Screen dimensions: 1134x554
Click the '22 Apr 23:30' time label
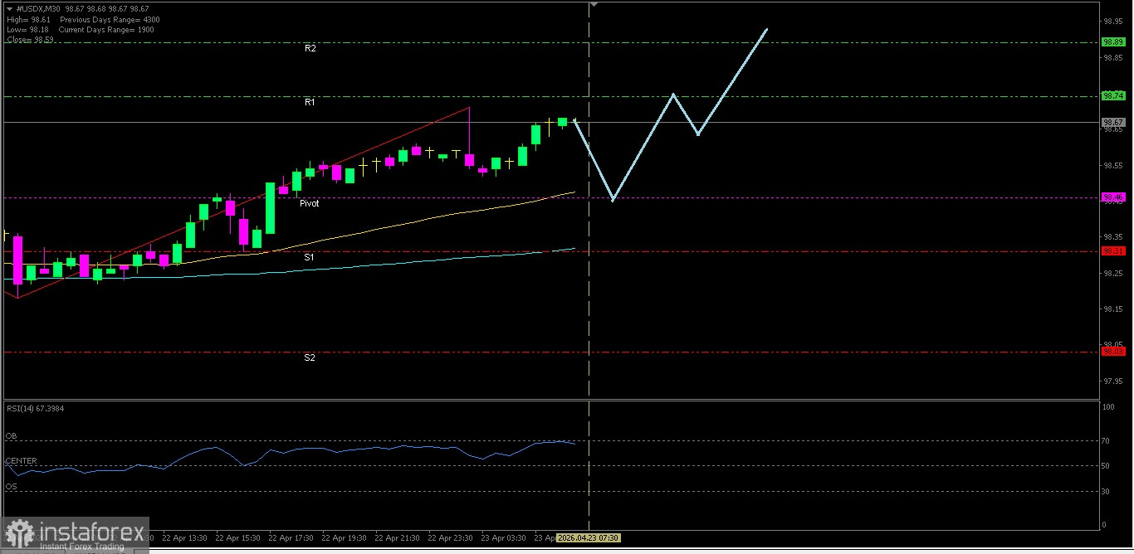pyautogui.click(x=452, y=537)
